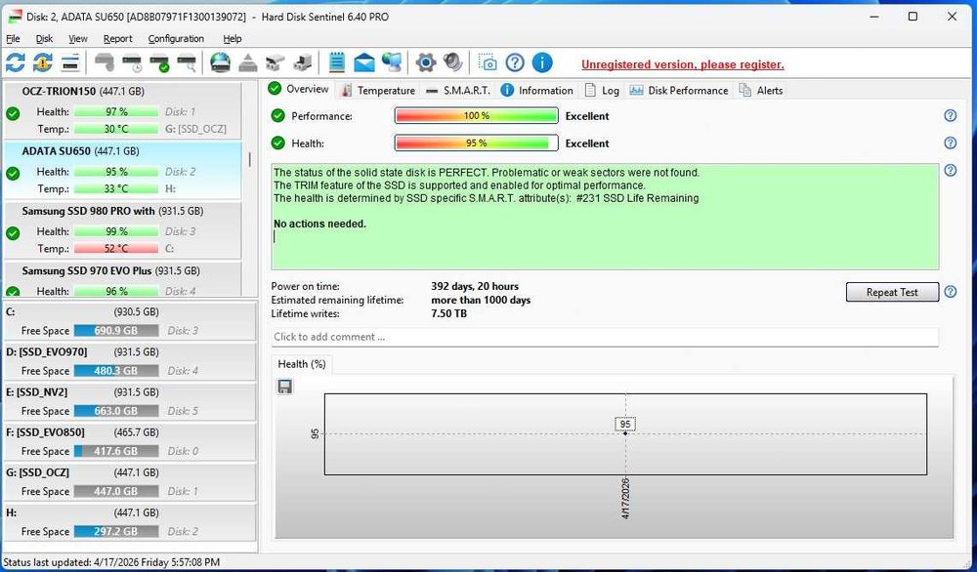Image resolution: width=977 pixels, height=572 pixels.
Task: Click the globe over disk toolbar icon
Action: tap(220, 62)
